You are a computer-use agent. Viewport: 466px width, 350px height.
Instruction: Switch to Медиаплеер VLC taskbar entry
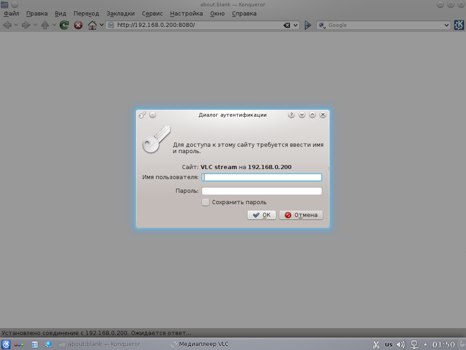pos(199,344)
